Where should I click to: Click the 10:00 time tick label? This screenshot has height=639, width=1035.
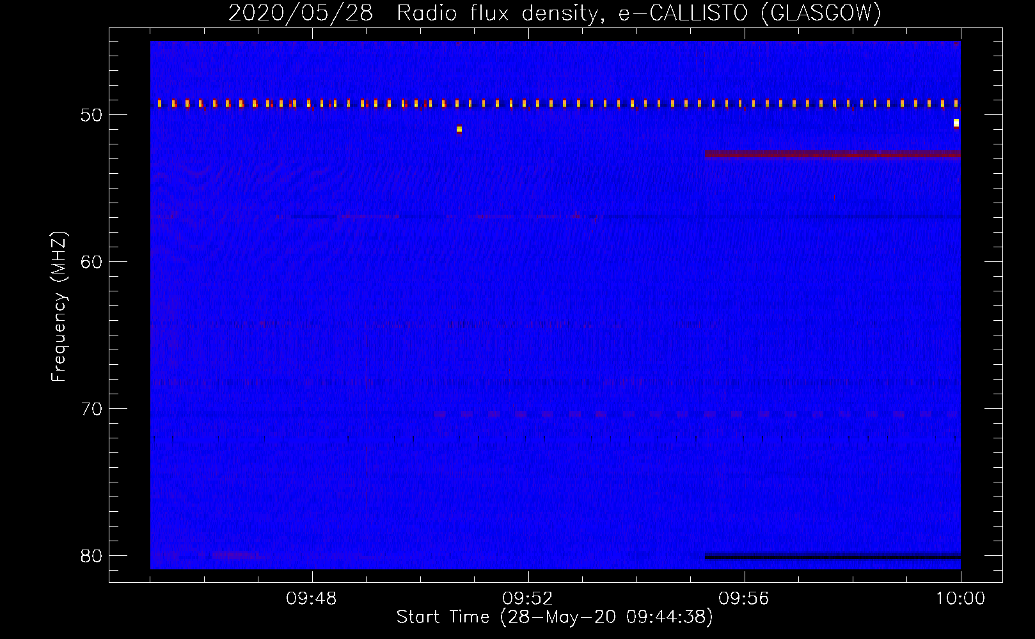(x=960, y=599)
